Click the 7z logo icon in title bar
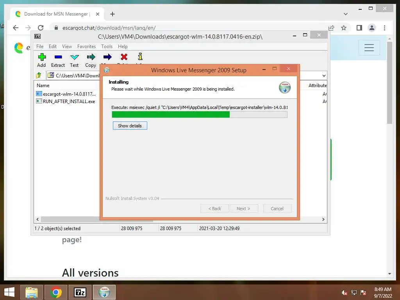This screenshot has width=400, height=300. (37, 36)
